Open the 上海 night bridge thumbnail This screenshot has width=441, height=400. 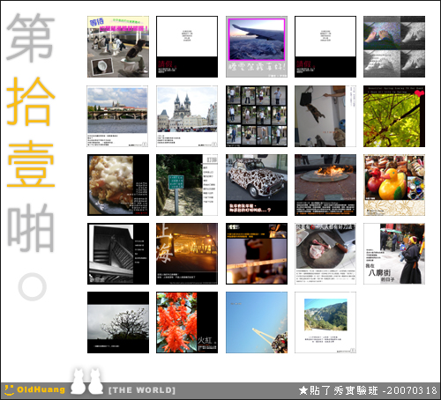click(x=187, y=254)
